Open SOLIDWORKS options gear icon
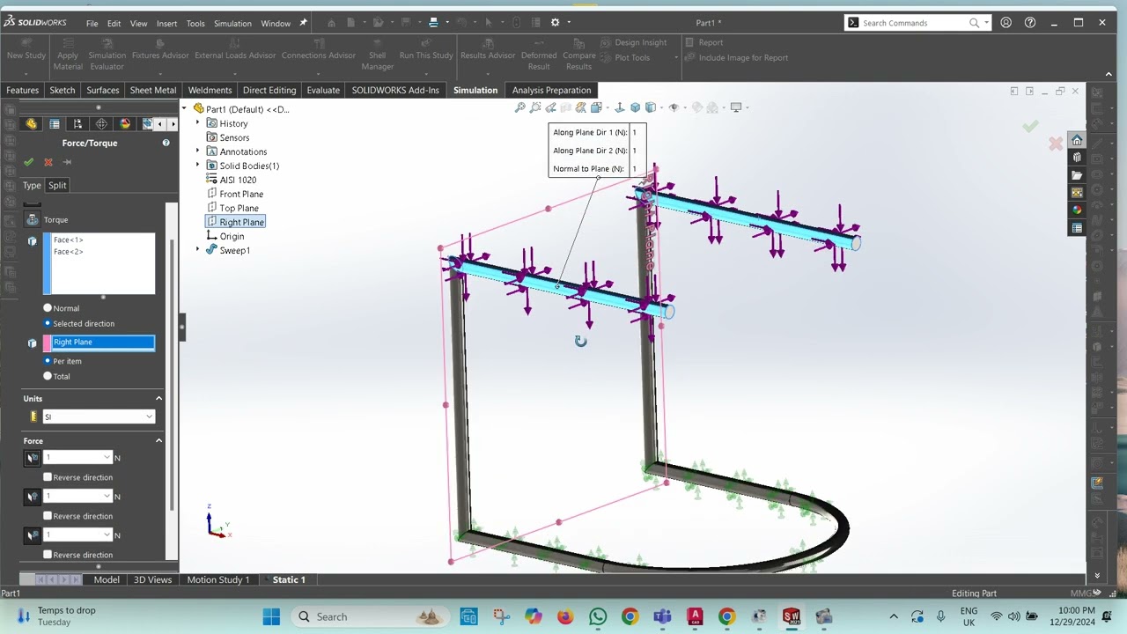Screen dimensions: 1127x634 pyautogui.click(x=555, y=23)
